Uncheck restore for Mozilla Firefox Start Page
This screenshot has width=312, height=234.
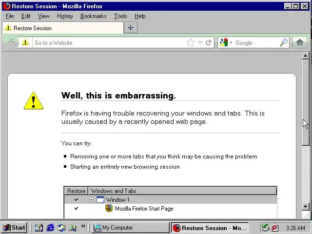pos(76,208)
